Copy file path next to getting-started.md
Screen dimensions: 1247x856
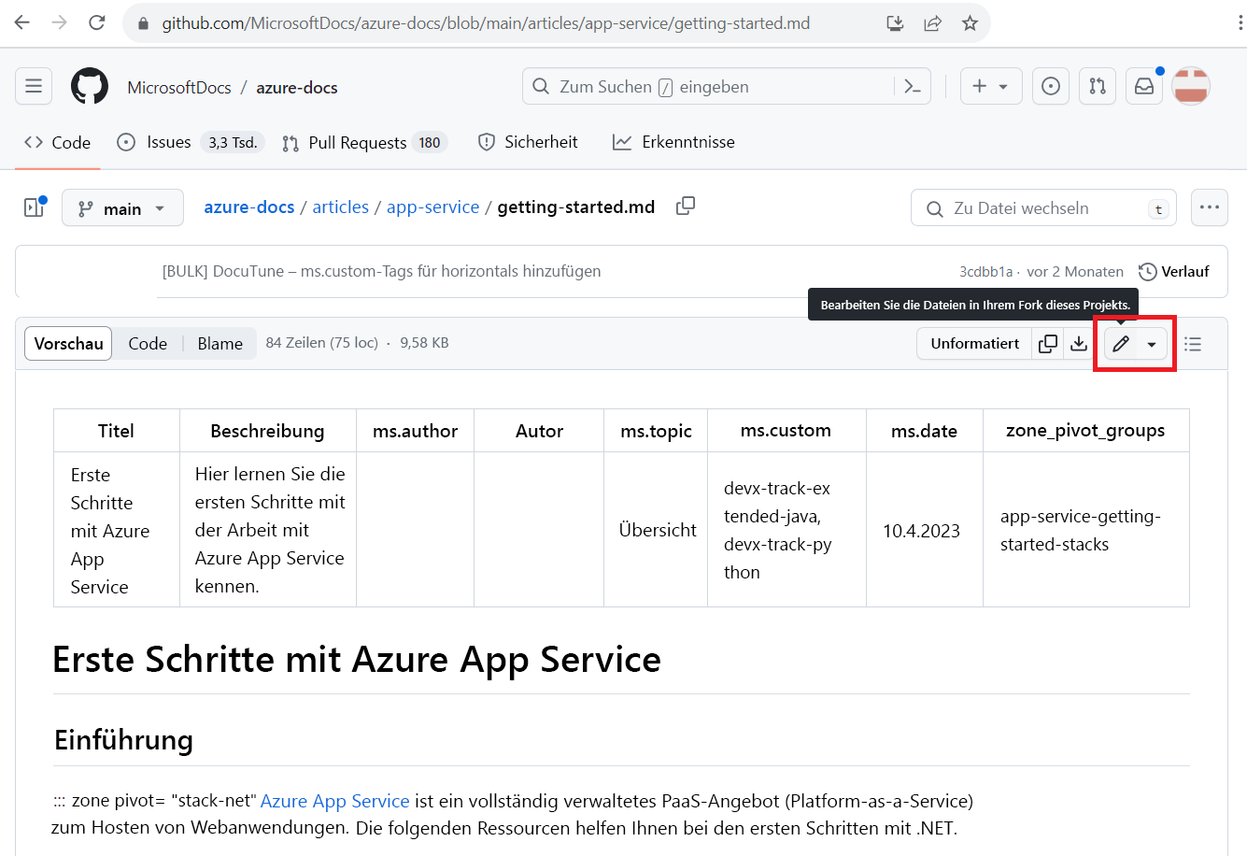[686, 206]
